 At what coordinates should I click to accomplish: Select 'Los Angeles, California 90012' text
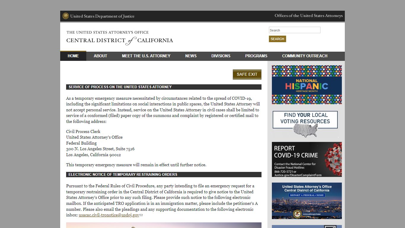point(93,155)
